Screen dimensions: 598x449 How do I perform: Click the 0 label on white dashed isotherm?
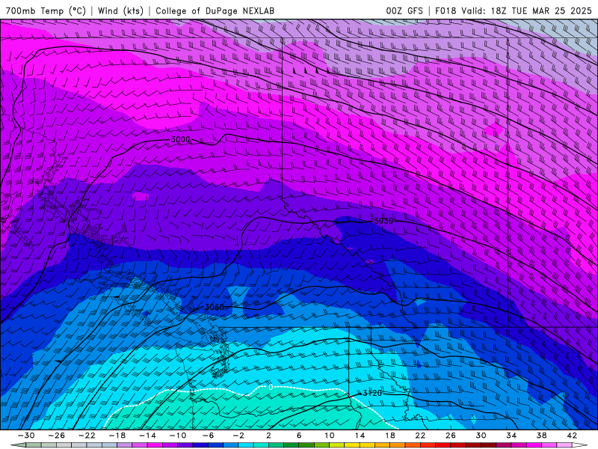click(x=271, y=387)
